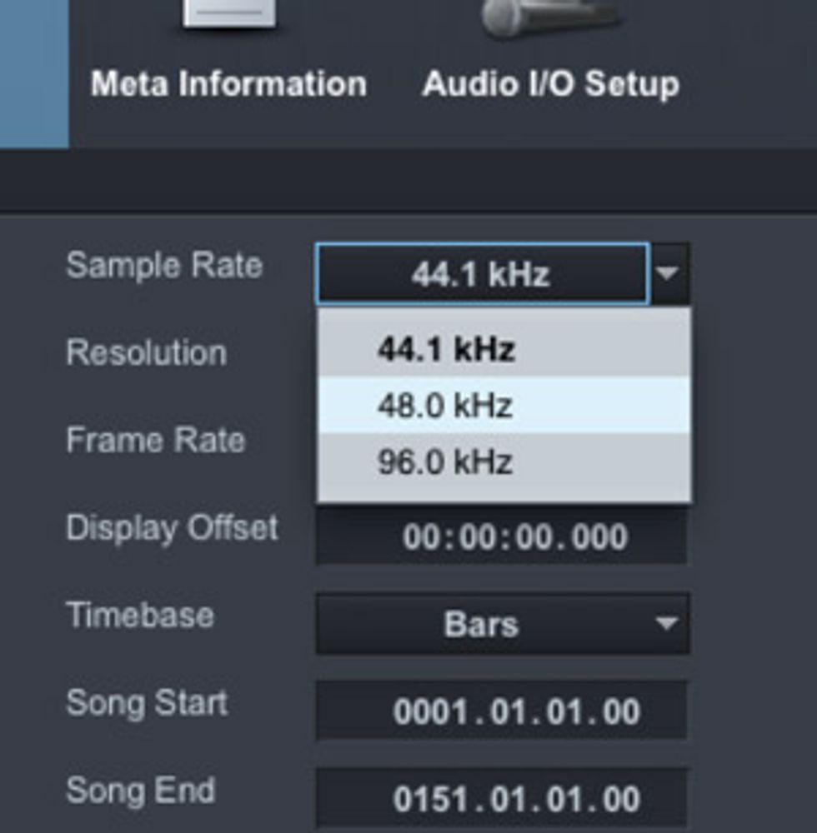817x833 pixels.
Task: Open Meta Information page icon
Action: [229, 13]
